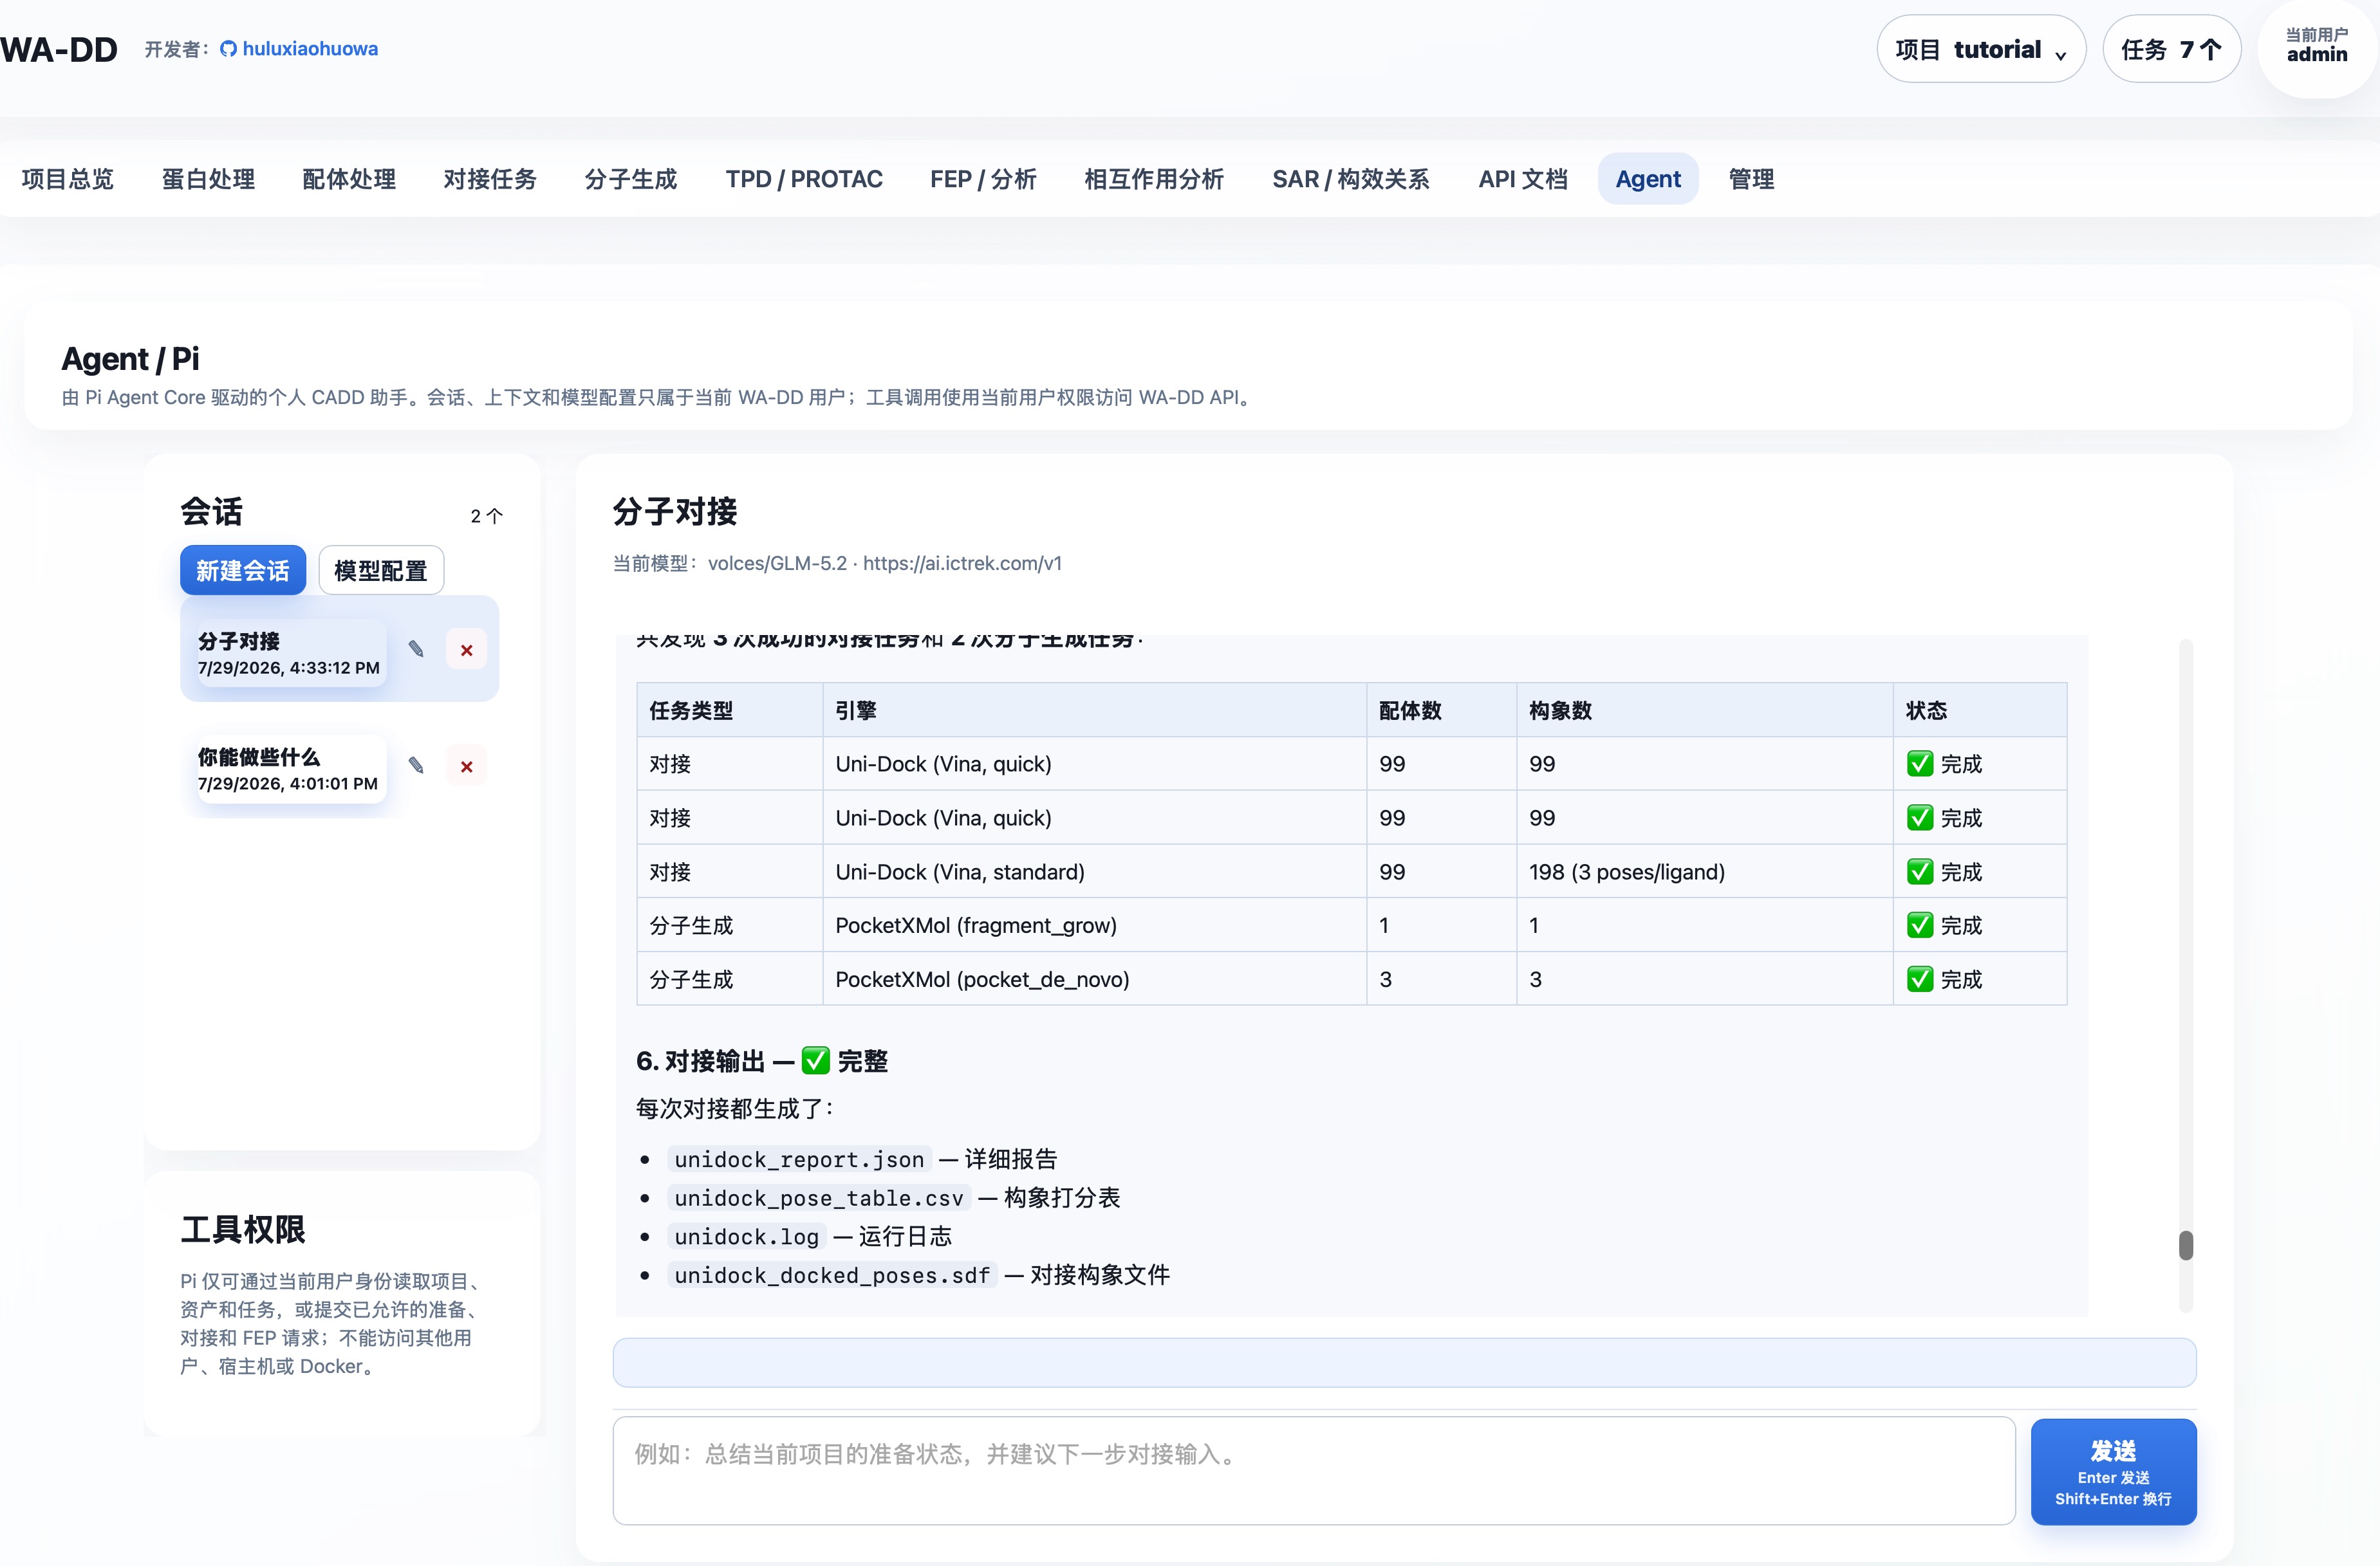This screenshot has height=1566, width=2380.
Task: Click the 当前模型 volces/GLM-5.2 text
Action: [x=837, y=564]
